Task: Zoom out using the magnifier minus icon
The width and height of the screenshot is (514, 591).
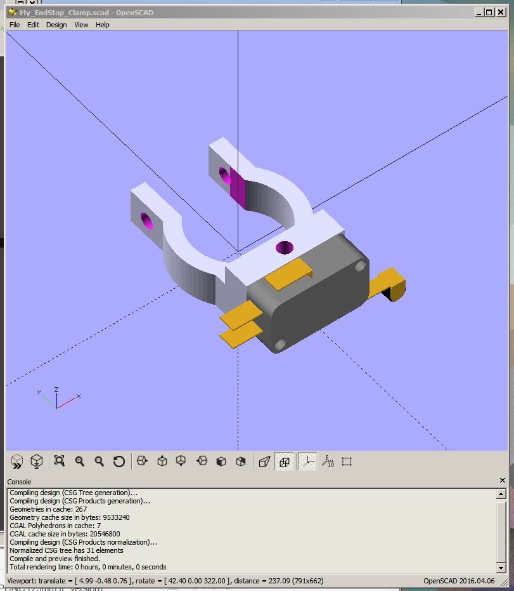Action: pos(100,462)
